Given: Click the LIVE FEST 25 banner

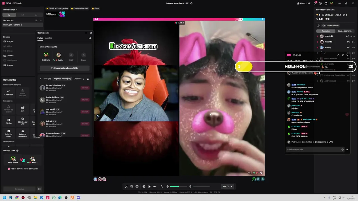Looking at the screenshot, I should coord(56,14).
